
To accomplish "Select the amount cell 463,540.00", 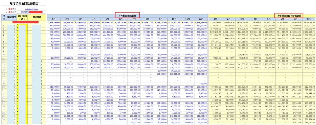I will pyautogui.click(x=216, y=106).
